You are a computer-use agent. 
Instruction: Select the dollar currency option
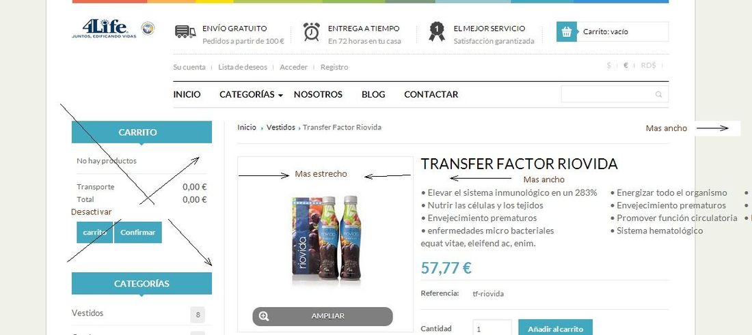pyautogui.click(x=608, y=65)
